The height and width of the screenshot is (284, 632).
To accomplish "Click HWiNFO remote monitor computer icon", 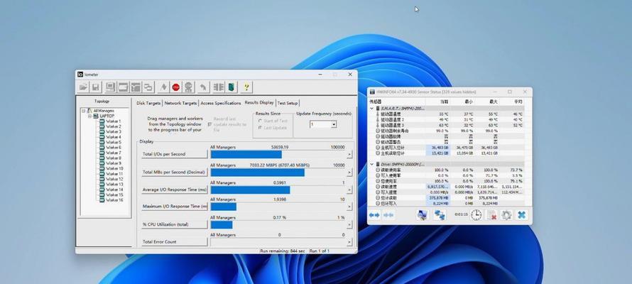I will point(422,215).
